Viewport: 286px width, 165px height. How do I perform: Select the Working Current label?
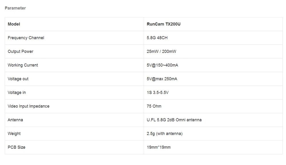(23, 65)
